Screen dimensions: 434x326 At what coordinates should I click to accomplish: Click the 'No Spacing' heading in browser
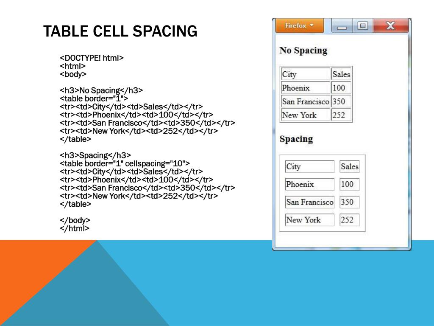pyautogui.click(x=303, y=51)
